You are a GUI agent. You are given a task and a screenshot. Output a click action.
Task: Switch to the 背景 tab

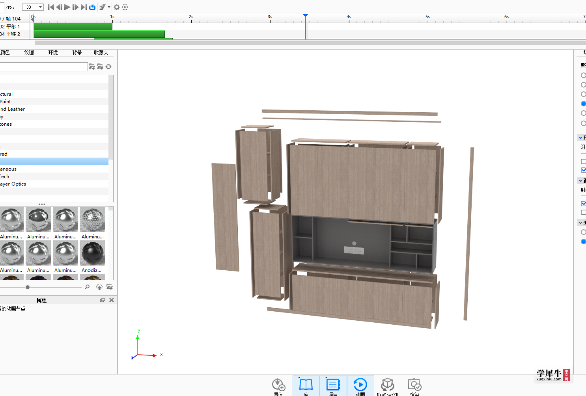click(x=77, y=52)
